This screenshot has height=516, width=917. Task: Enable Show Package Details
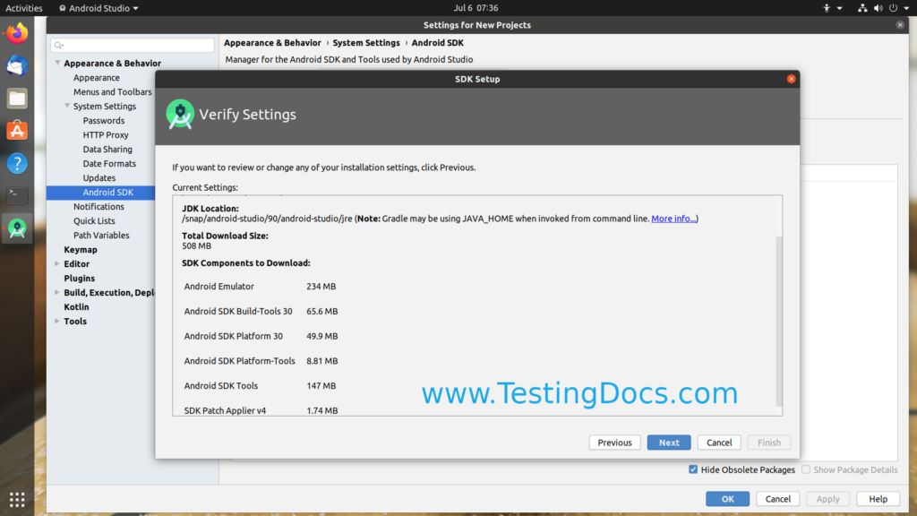(x=807, y=469)
